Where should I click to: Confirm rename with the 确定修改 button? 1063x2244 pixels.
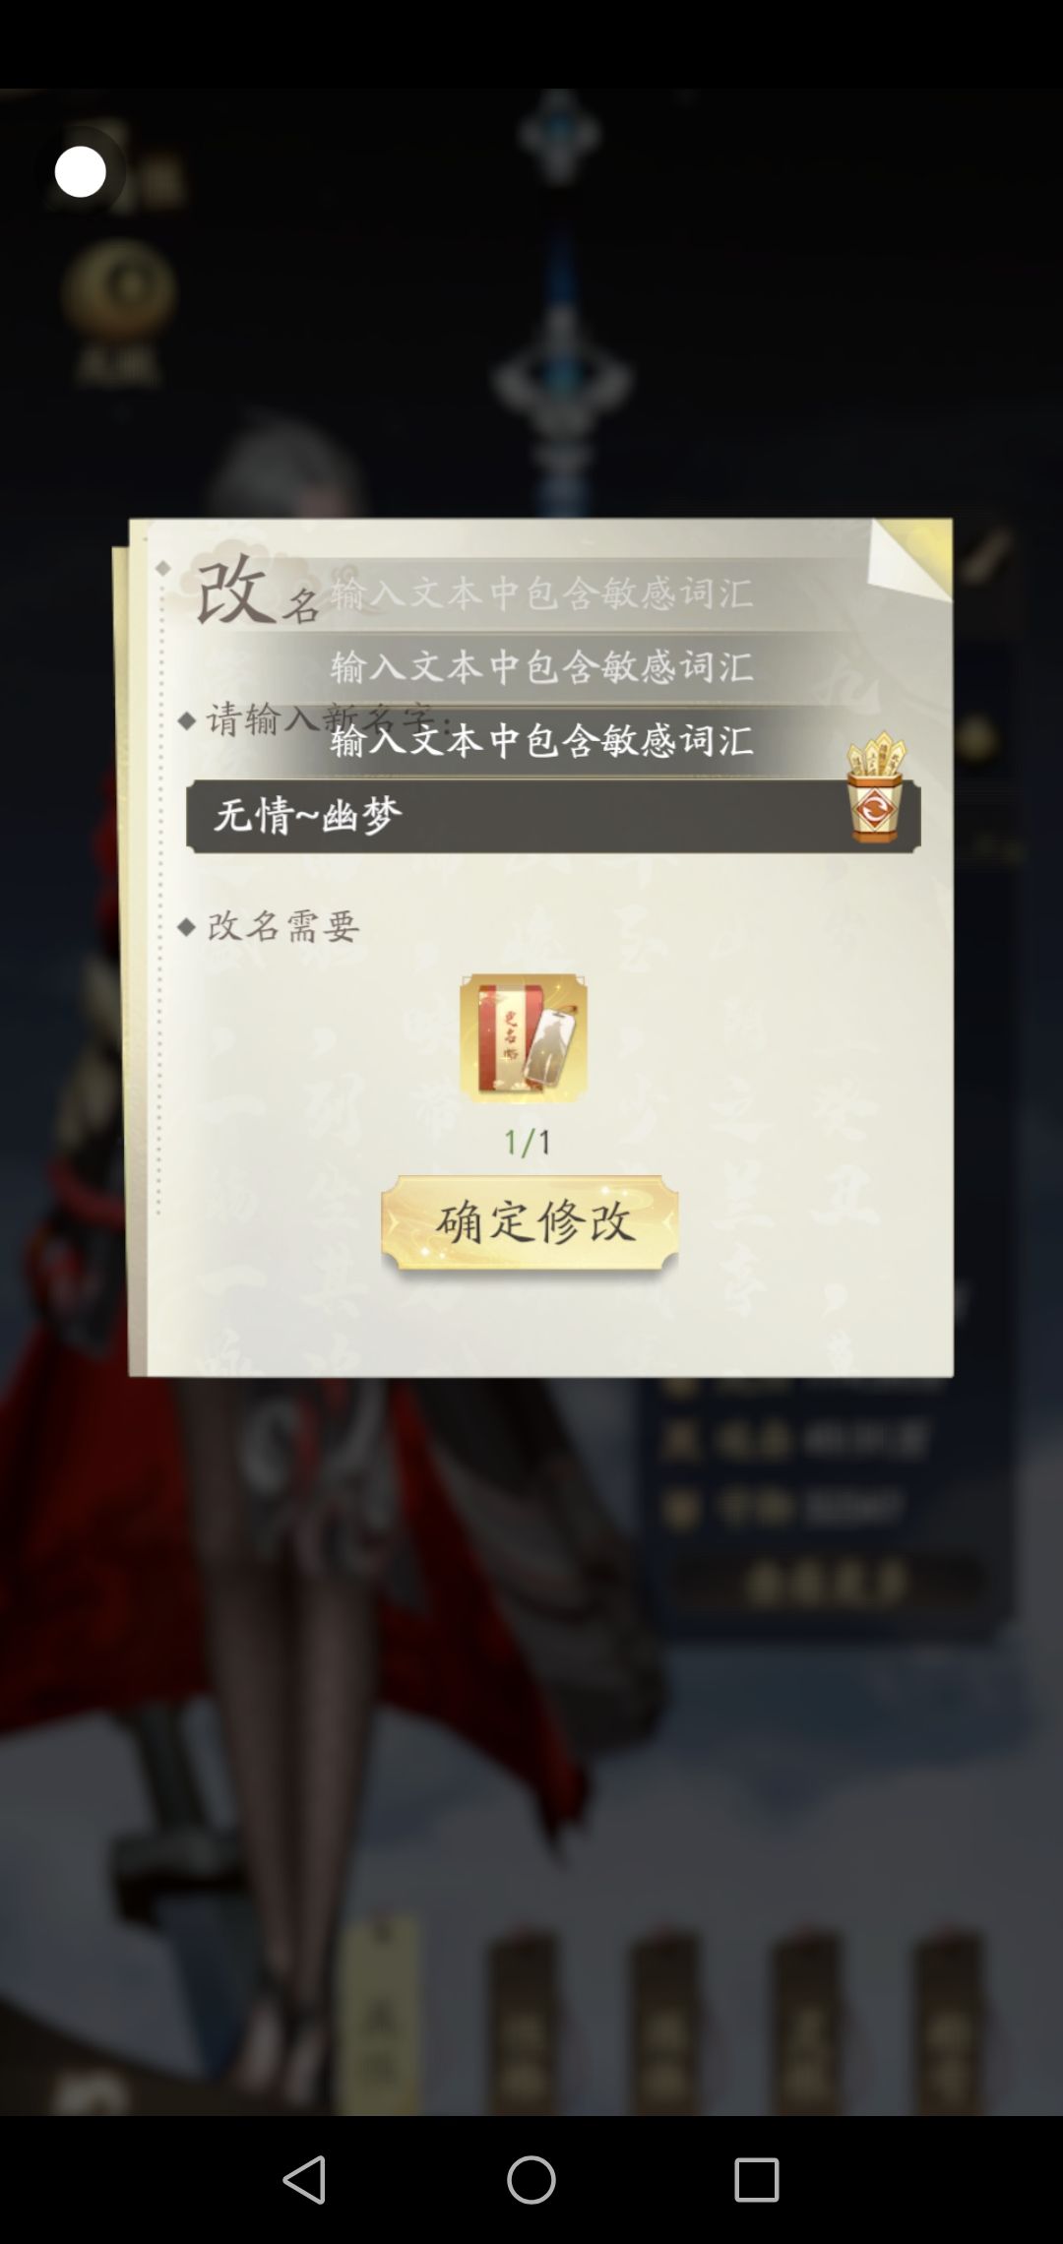click(531, 1224)
